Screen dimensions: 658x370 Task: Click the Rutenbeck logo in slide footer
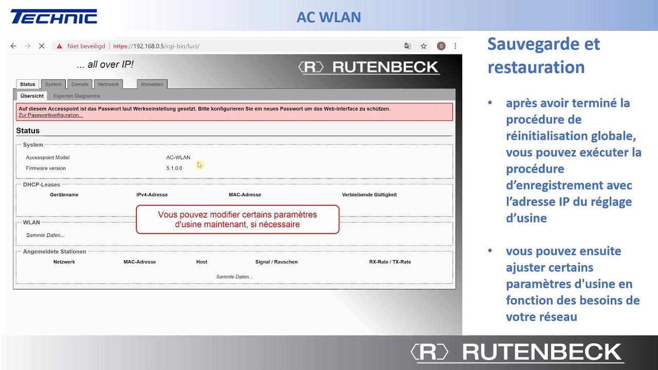coord(517,353)
